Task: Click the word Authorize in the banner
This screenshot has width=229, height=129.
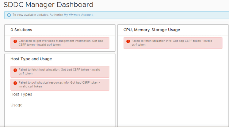Action: pyautogui.click(x=56, y=15)
